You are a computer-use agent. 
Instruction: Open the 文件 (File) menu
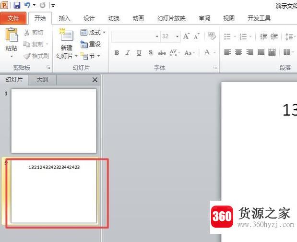(13, 18)
